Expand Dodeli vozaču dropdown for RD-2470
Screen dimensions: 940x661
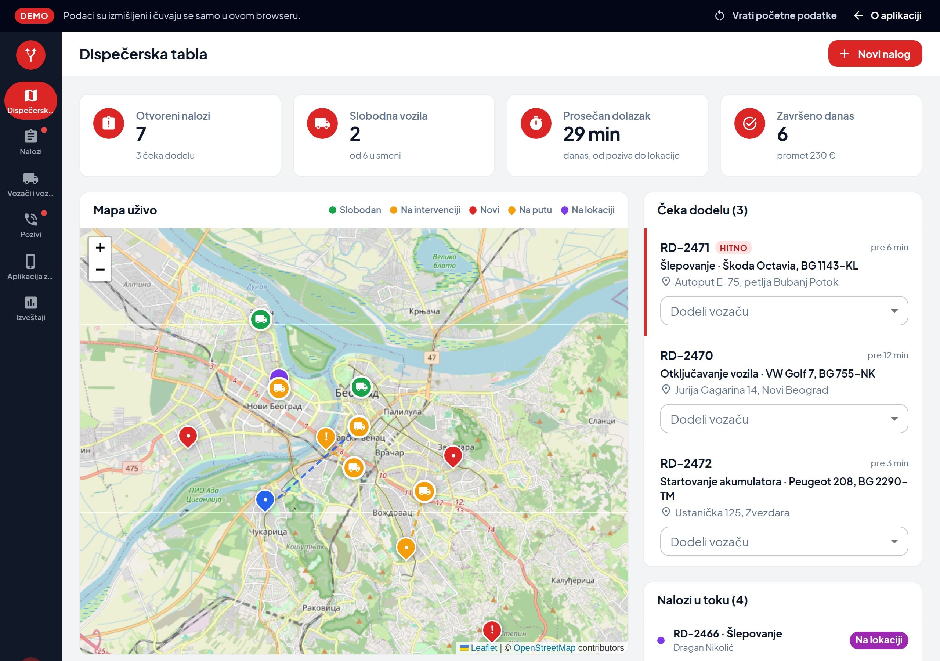coord(784,419)
